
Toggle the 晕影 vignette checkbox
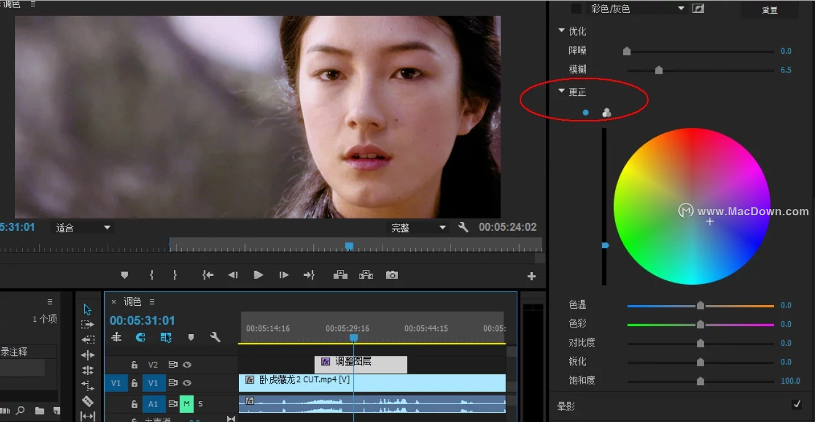(796, 405)
